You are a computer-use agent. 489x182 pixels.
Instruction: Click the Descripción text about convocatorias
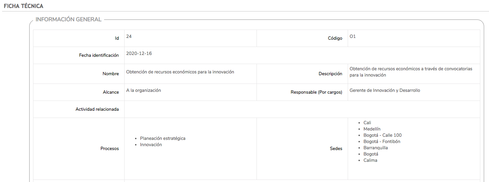tap(411, 72)
